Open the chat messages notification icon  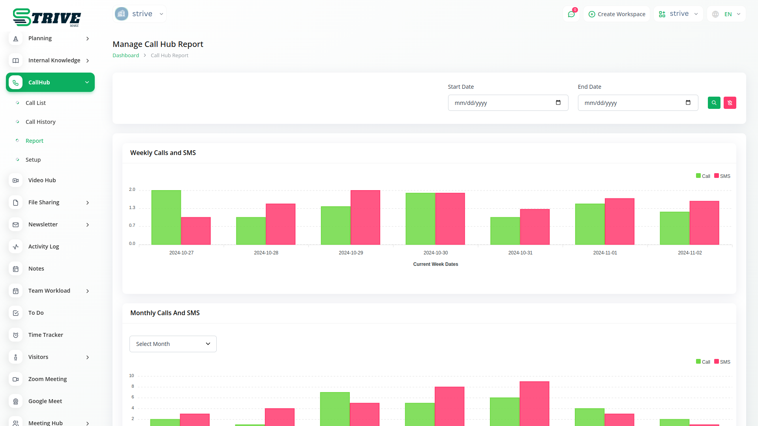571,14
